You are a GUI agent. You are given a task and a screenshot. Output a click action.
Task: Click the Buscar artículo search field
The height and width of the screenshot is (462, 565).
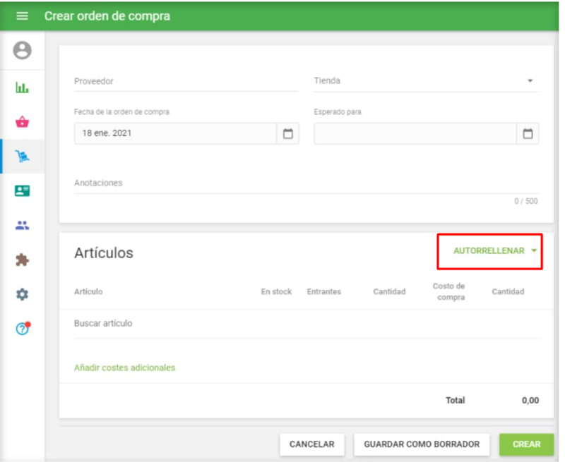pyautogui.click(x=305, y=324)
